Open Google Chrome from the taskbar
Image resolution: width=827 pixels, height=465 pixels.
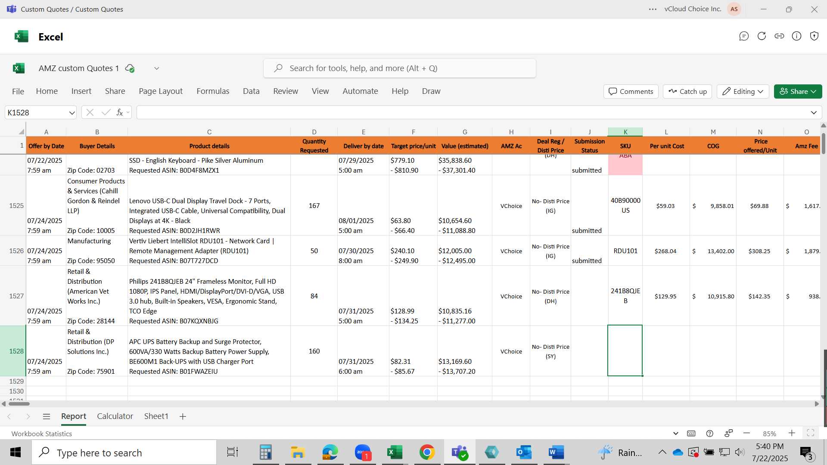(x=427, y=453)
